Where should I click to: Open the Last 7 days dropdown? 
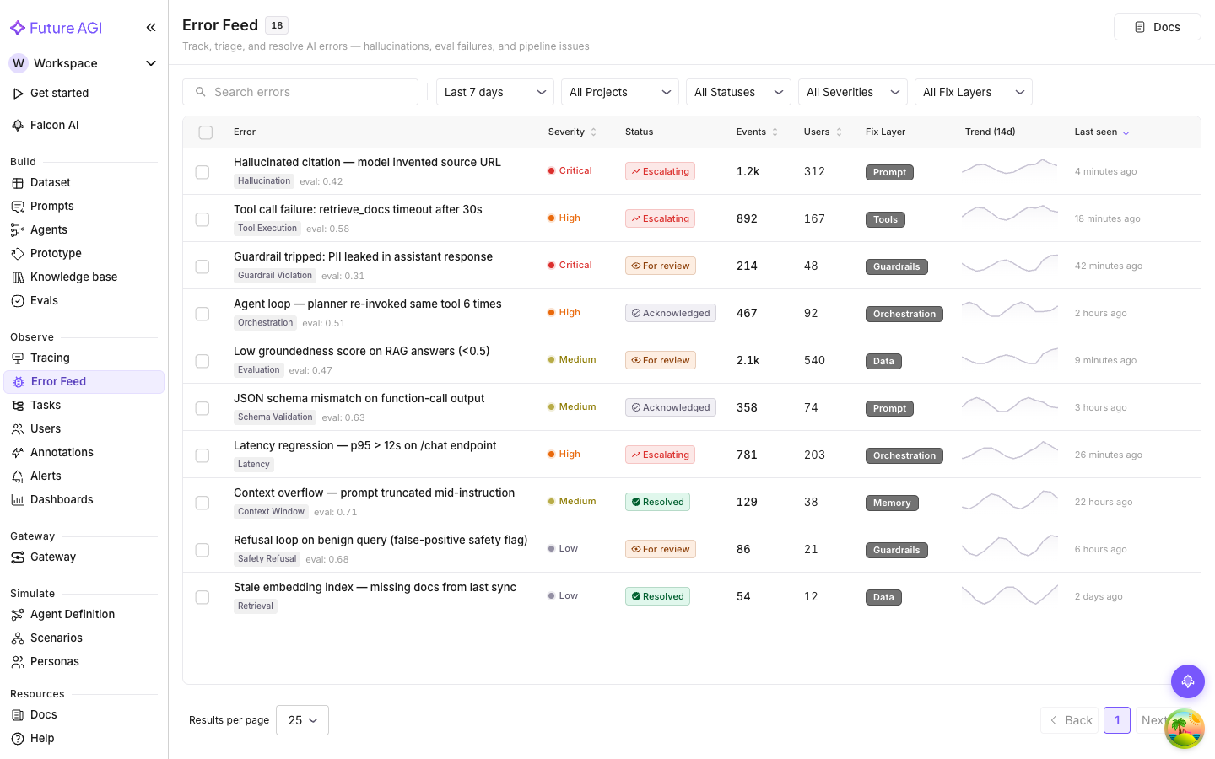pyautogui.click(x=495, y=92)
